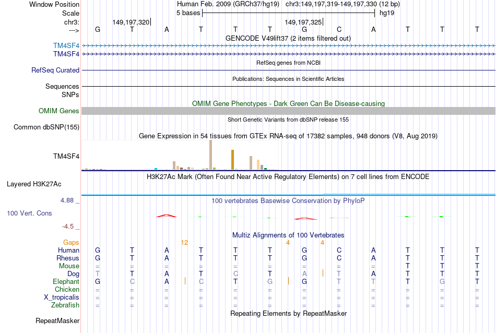This screenshot has height=333, width=496.
Task: Click the light blue TM4SF4 GENCODE track label
Action: coord(66,46)
